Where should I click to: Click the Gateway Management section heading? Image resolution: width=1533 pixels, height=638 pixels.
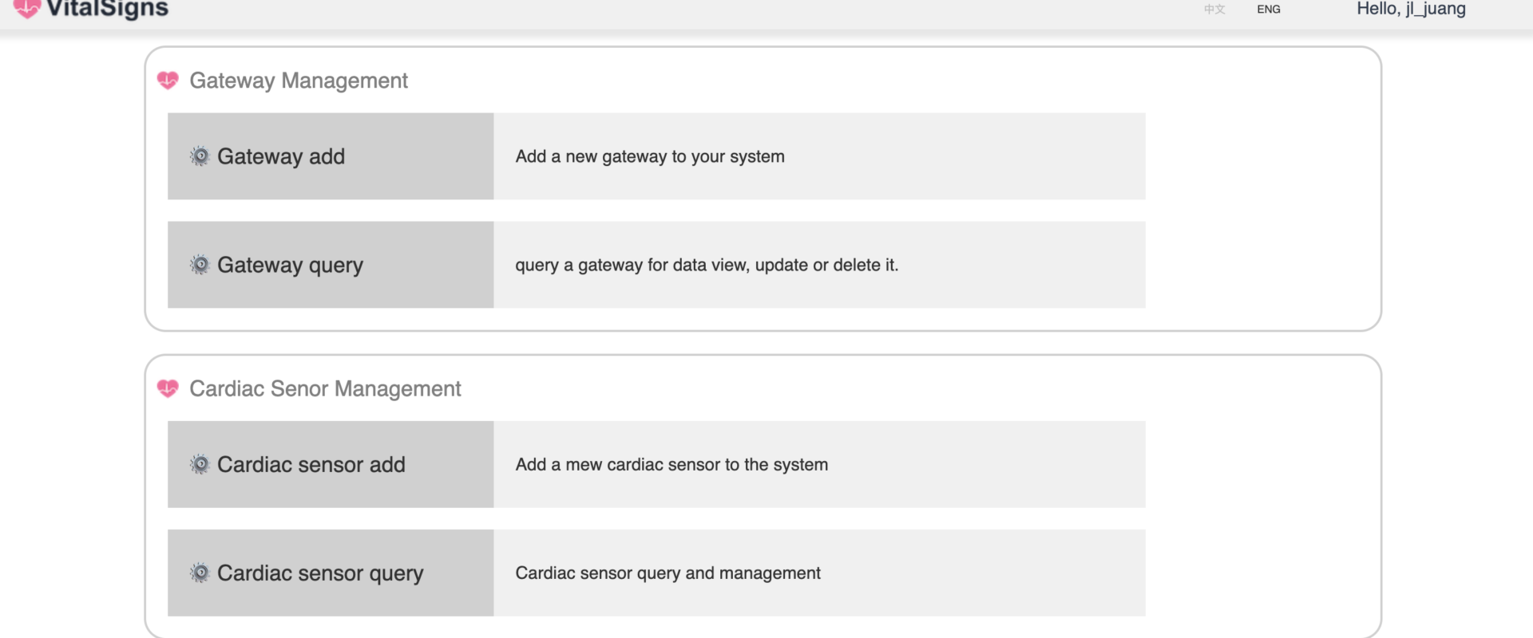tap(299, 81)
